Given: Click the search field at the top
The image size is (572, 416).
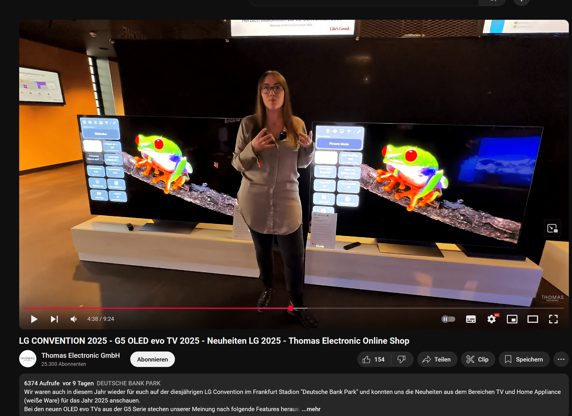Looking at the screenshot, I should click(364, 2).
